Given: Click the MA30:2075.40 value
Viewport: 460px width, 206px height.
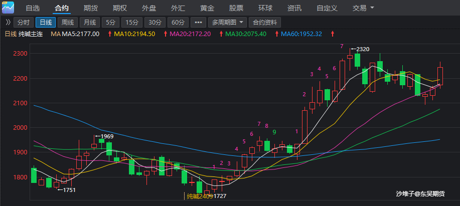Looking at the screenshot, I should [246, 34].
